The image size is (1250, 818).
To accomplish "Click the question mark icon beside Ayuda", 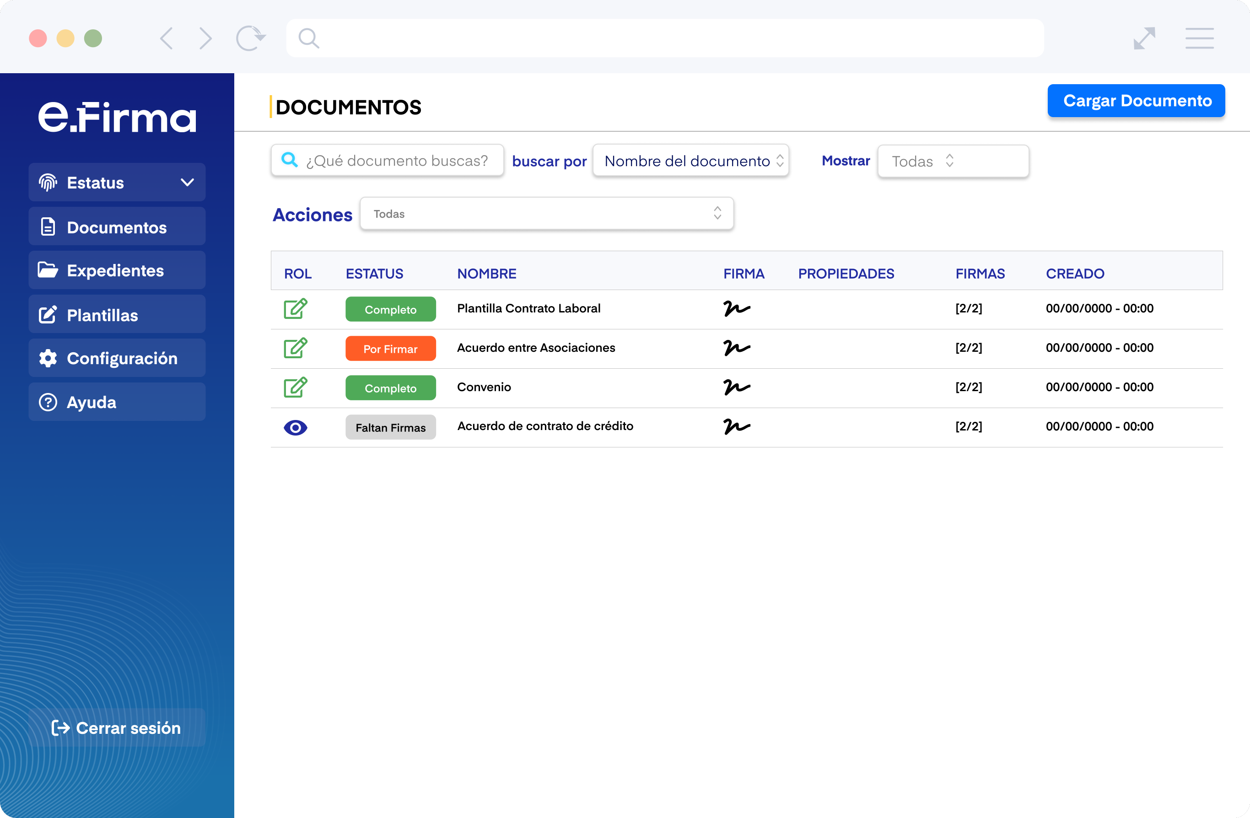I will [x=48, y=402].
